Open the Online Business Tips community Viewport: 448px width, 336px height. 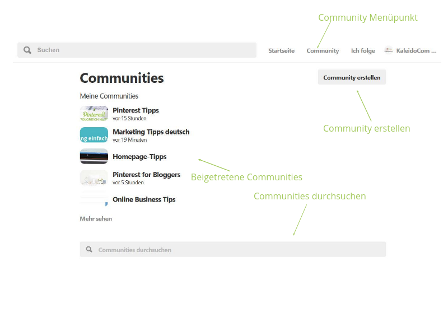click(x=143, y=199)
